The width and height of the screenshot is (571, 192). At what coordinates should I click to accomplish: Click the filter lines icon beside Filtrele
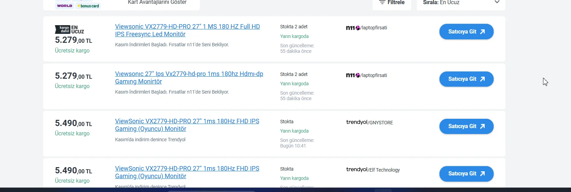click(382, 2)
